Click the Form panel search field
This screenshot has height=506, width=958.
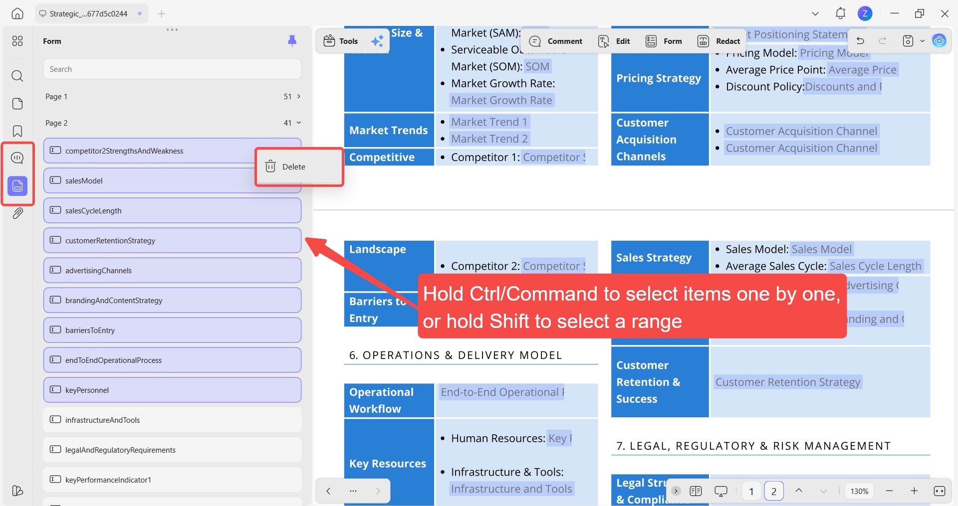(x=172, y=69)
